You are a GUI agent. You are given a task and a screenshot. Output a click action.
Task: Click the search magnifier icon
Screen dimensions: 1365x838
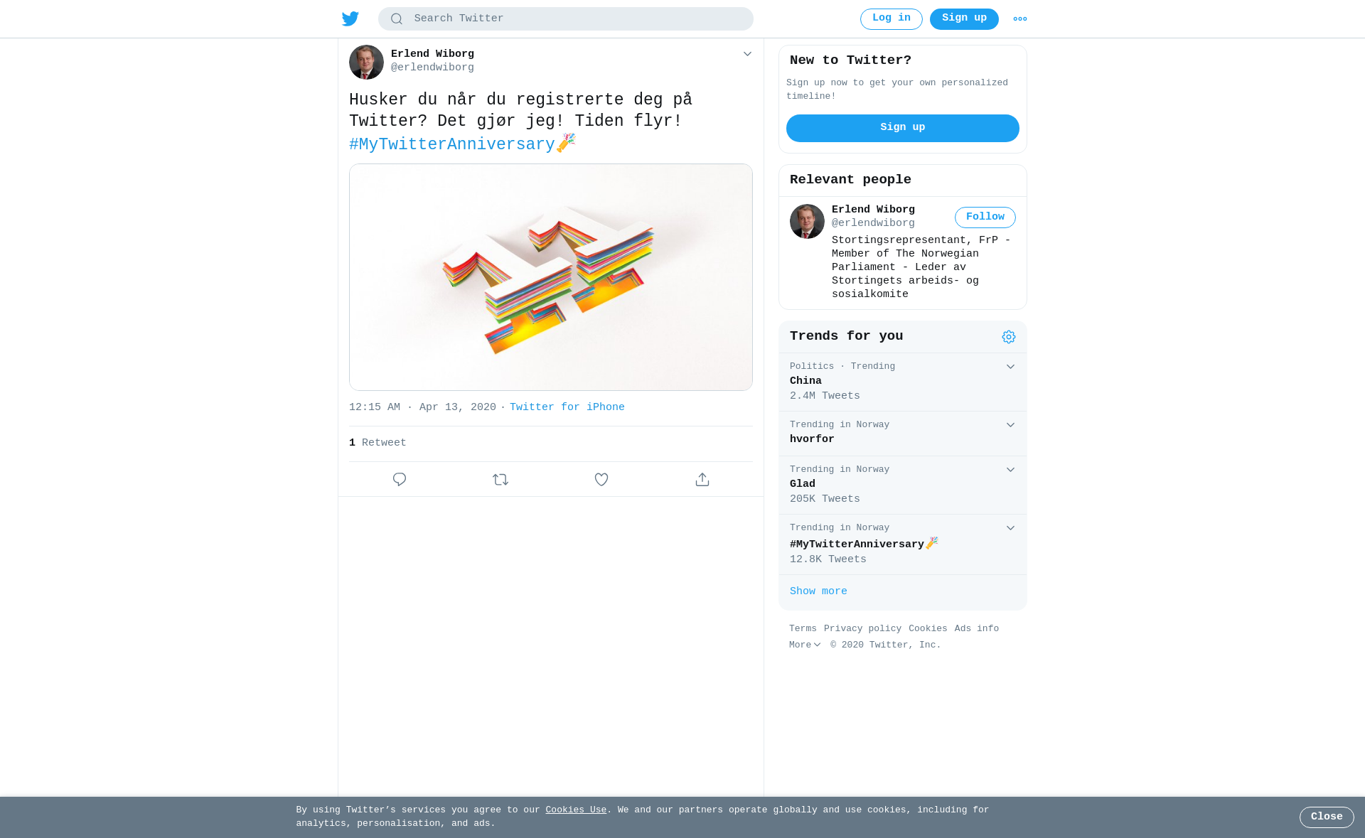pos(397,19)
